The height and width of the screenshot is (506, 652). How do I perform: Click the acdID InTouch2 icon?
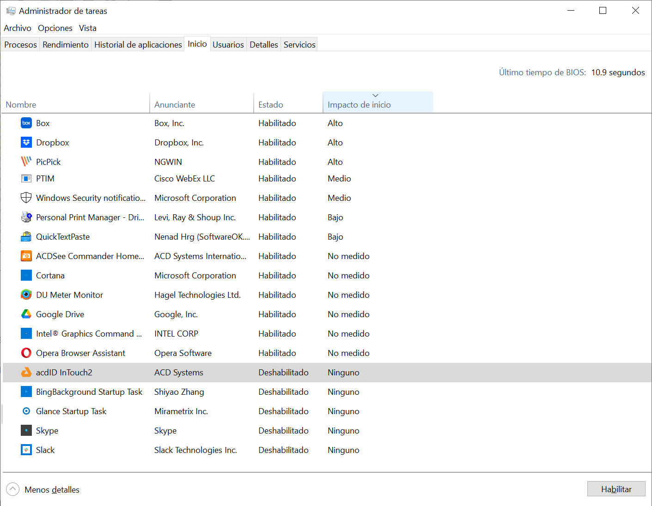(x=26, y=372)
